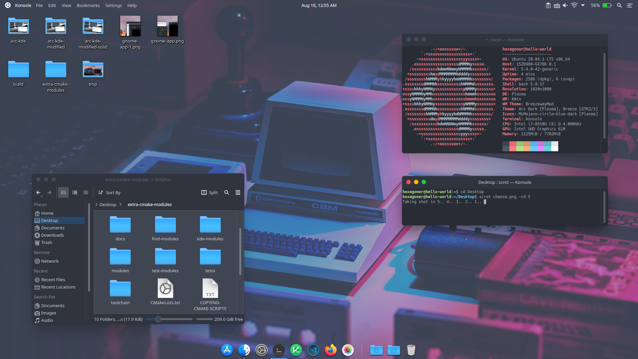
Task: Open the Bookmarks menu
Action: click(88, 5)
